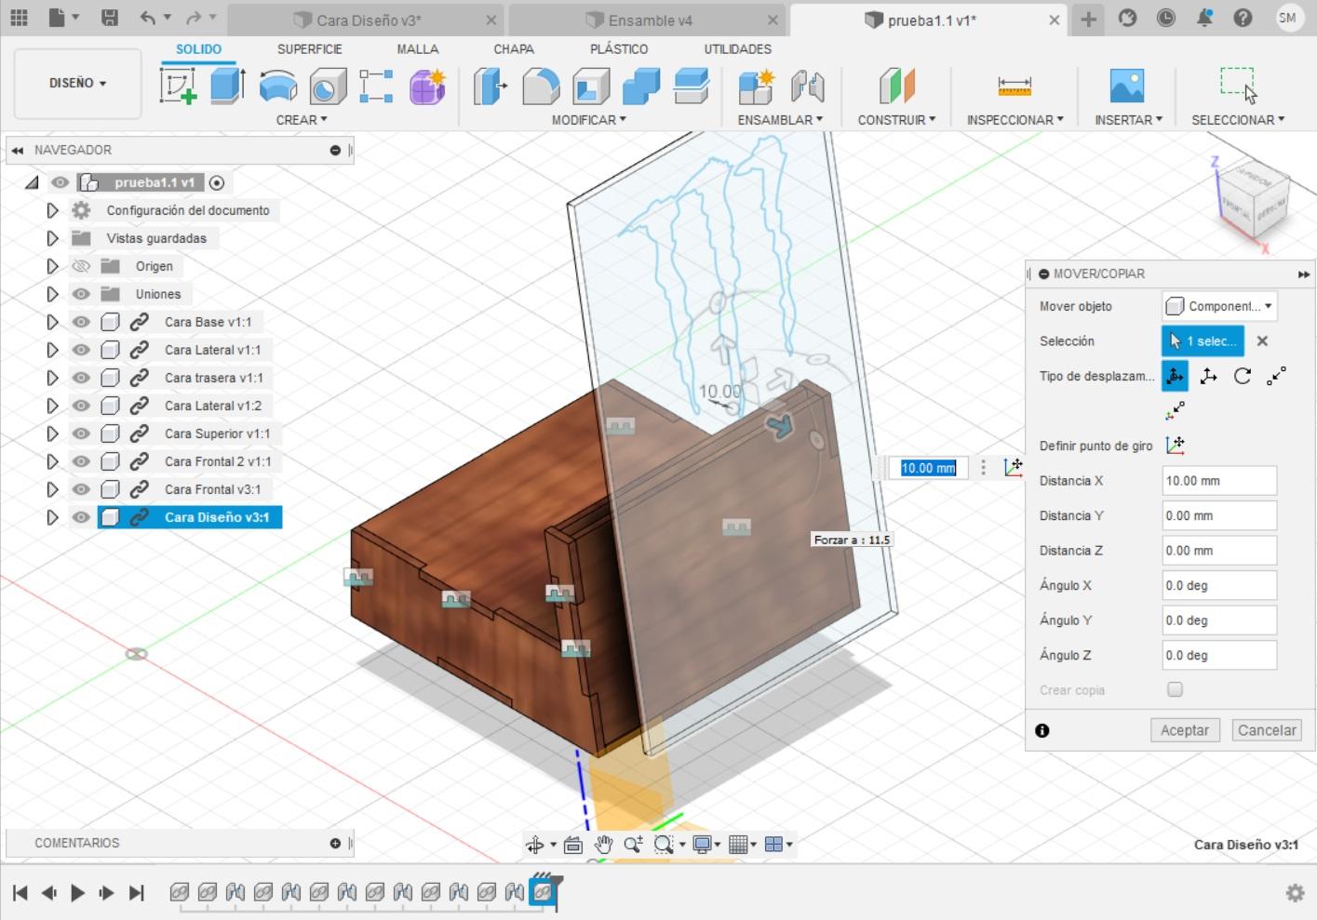Open the Mover objeto dropdown
Screen dimensions: 1317x920
(1219, 306)
